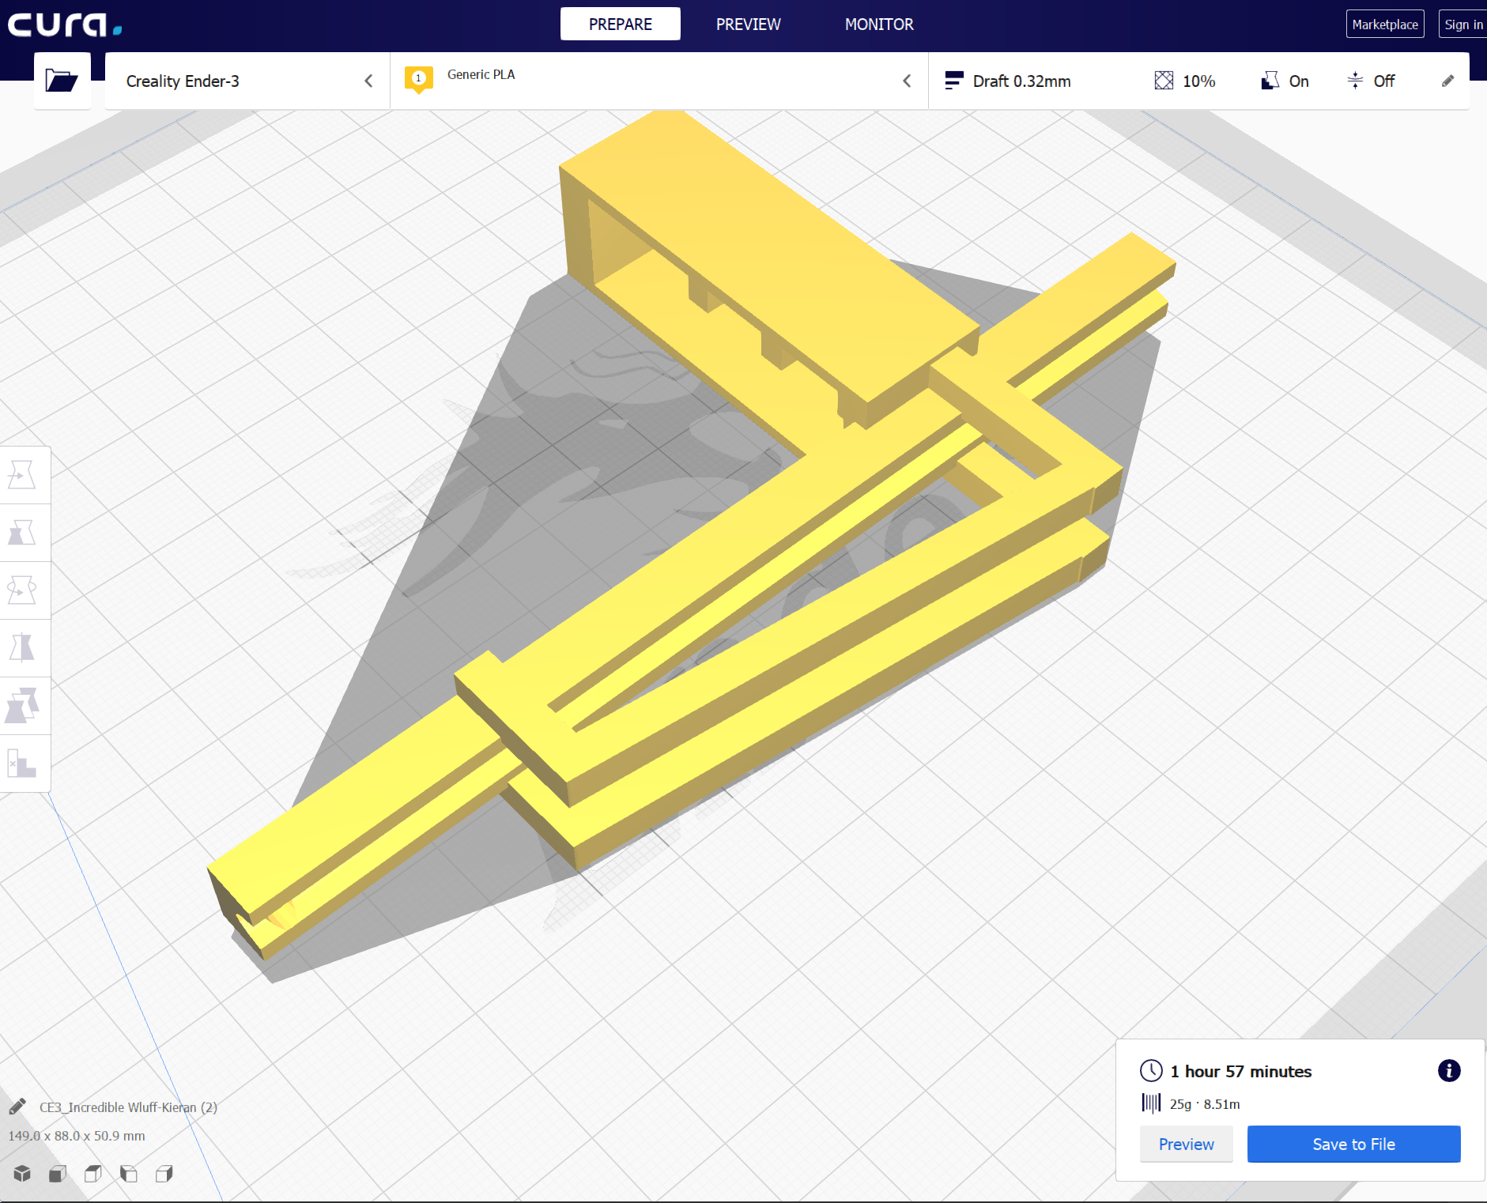Expand Generic PLA material selector
The height and width of the screenshot is (1203, 1487).
coord(659,81)
